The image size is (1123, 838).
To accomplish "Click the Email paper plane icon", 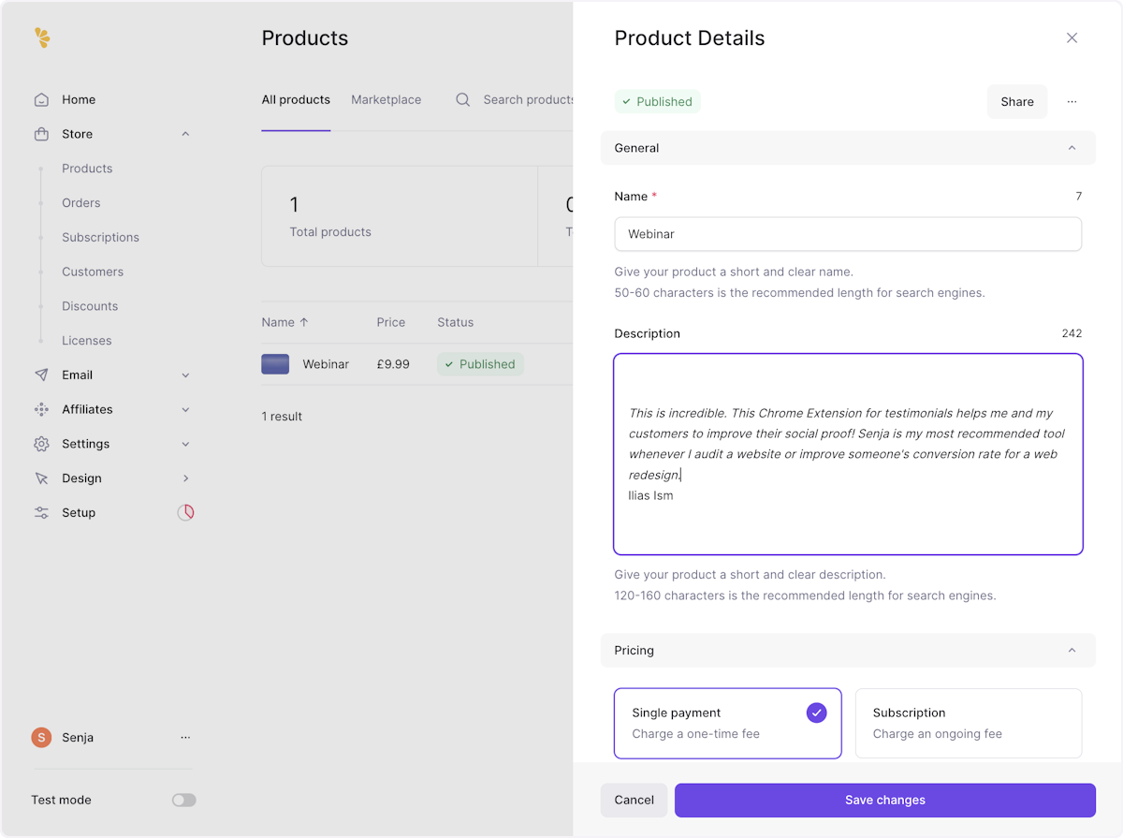I will 41,375.
